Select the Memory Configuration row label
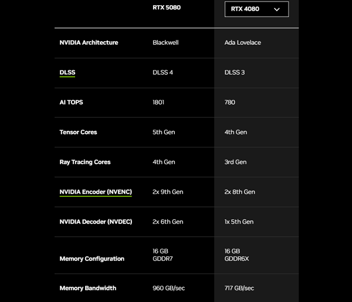352x302 pixels. tap(92, 259)
